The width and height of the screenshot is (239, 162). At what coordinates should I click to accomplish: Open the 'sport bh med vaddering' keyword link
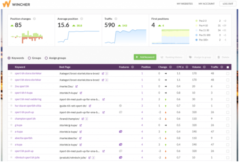coord(28,99)
